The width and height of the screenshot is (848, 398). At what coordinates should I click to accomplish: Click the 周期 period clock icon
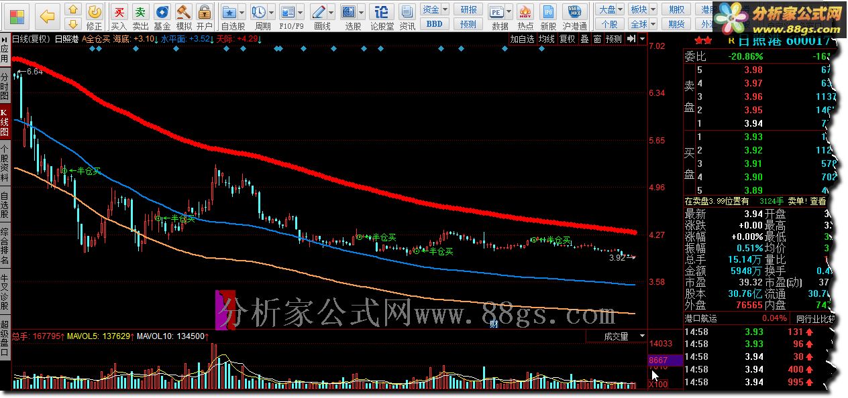[x=259, y=12]
